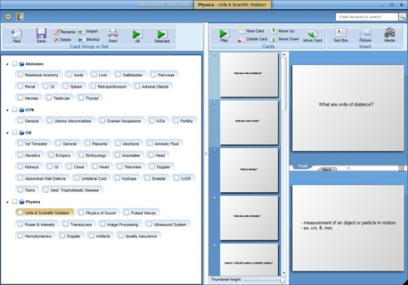
Task: Switch to the Back tab
Action: tap(326, 169)
